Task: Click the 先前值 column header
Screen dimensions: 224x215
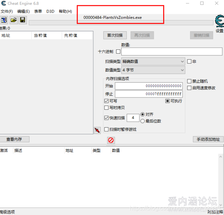Action: pos(77,35)
